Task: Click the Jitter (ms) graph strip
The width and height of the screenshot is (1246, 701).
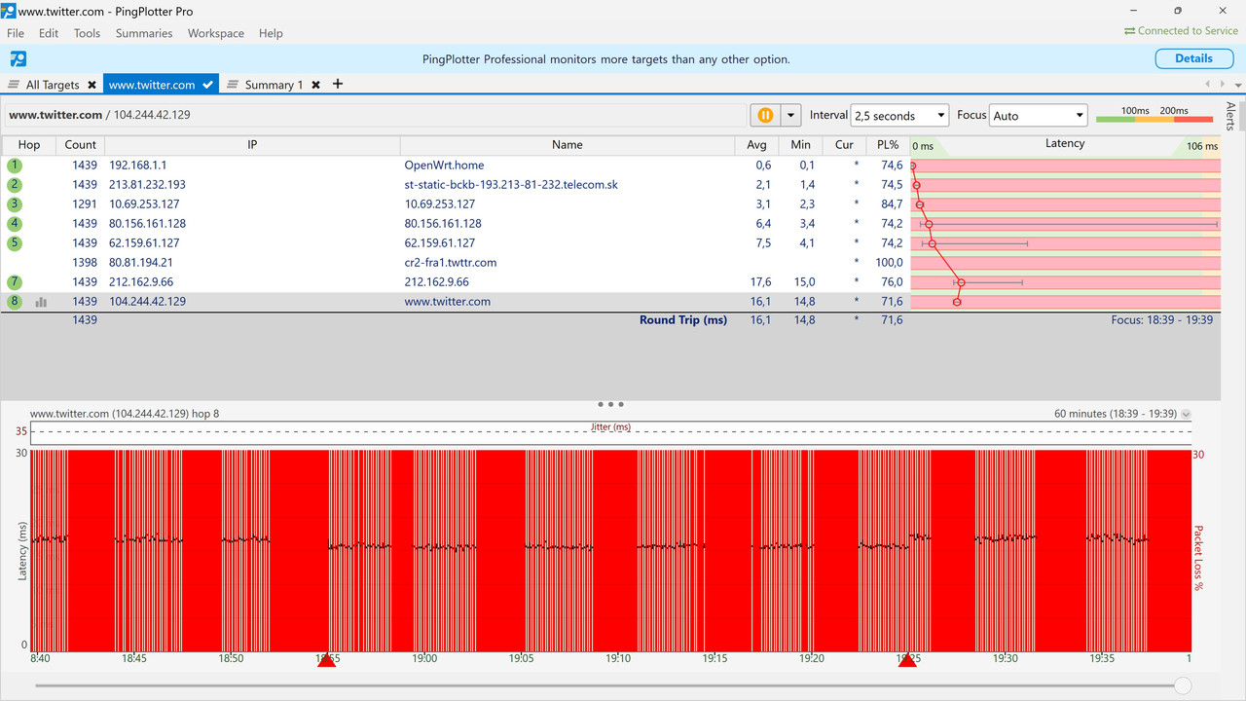Action: 610,432
